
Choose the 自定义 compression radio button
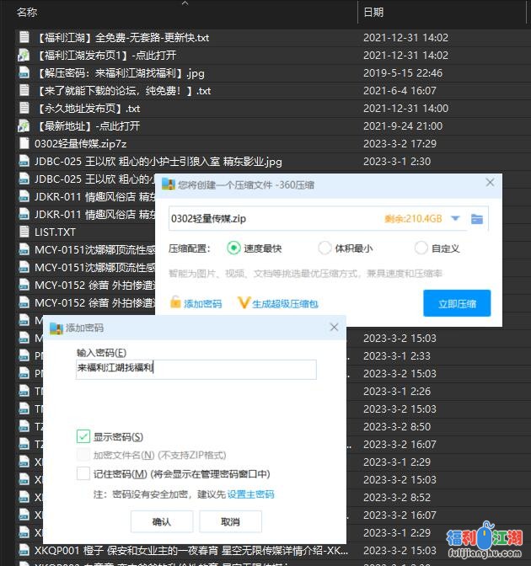pos(421,248)
